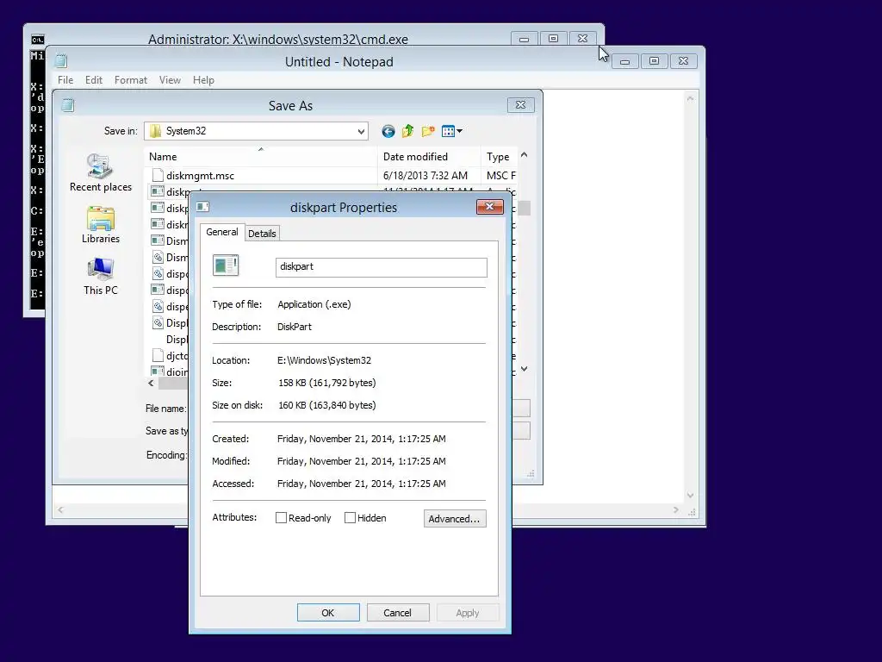Click the diskmgmt.msc file icon

pos(158,176)
